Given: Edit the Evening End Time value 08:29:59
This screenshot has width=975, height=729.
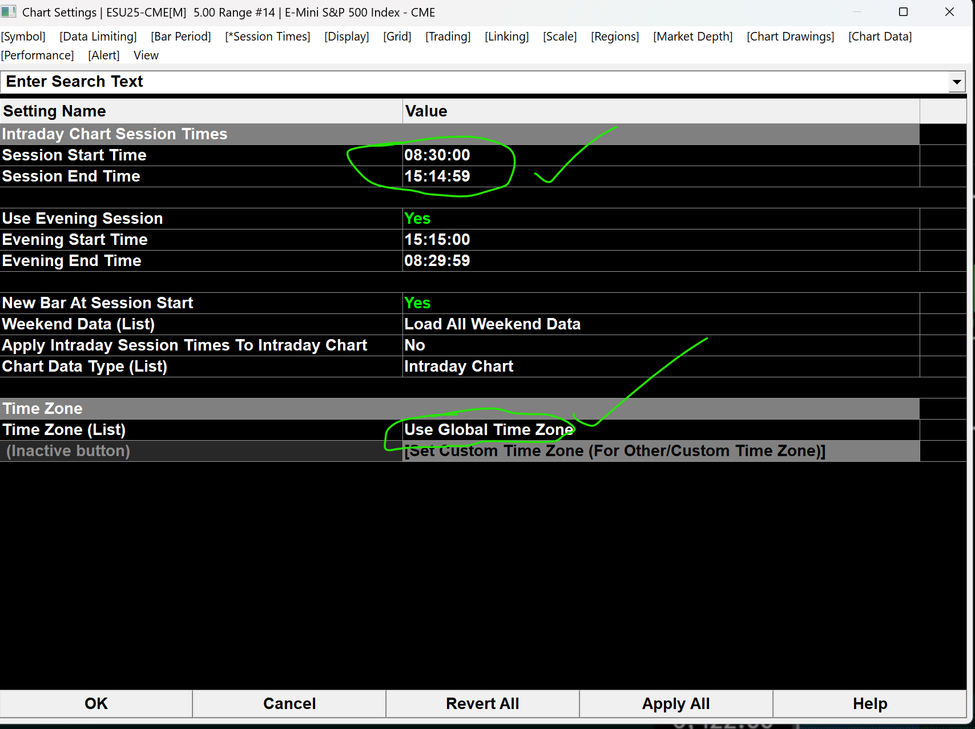Looking at the screenshot, I should pyautogui.click(x=661, y=261).
